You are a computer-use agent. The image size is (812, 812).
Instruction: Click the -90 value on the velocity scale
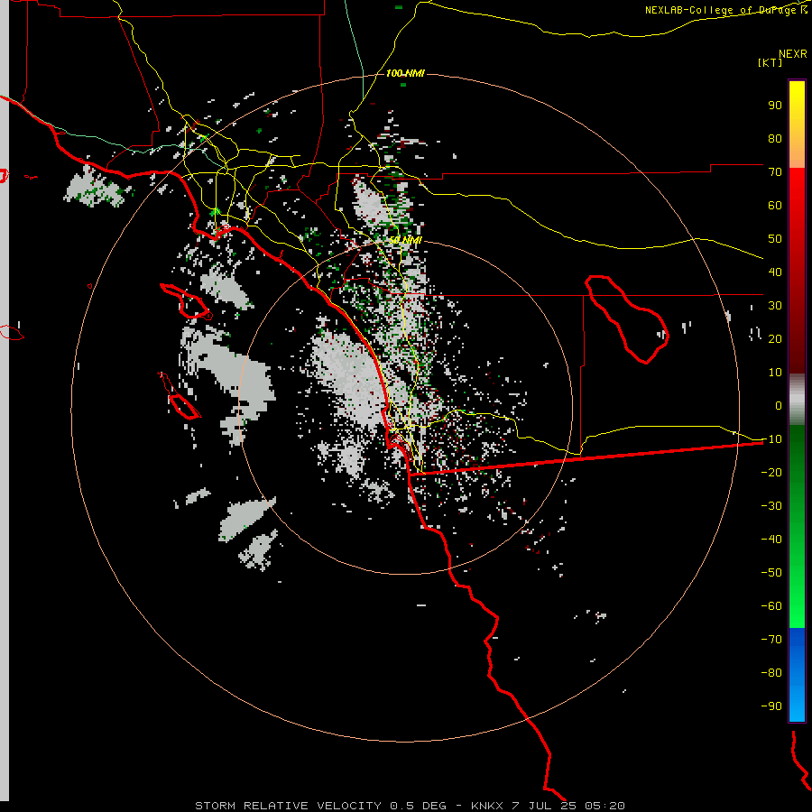tap(771, 706)
